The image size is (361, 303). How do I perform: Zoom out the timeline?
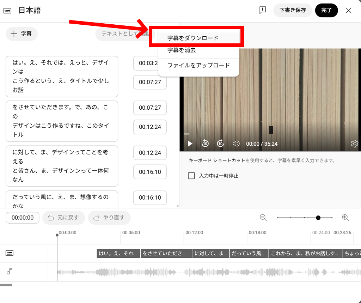pos(263,218)
